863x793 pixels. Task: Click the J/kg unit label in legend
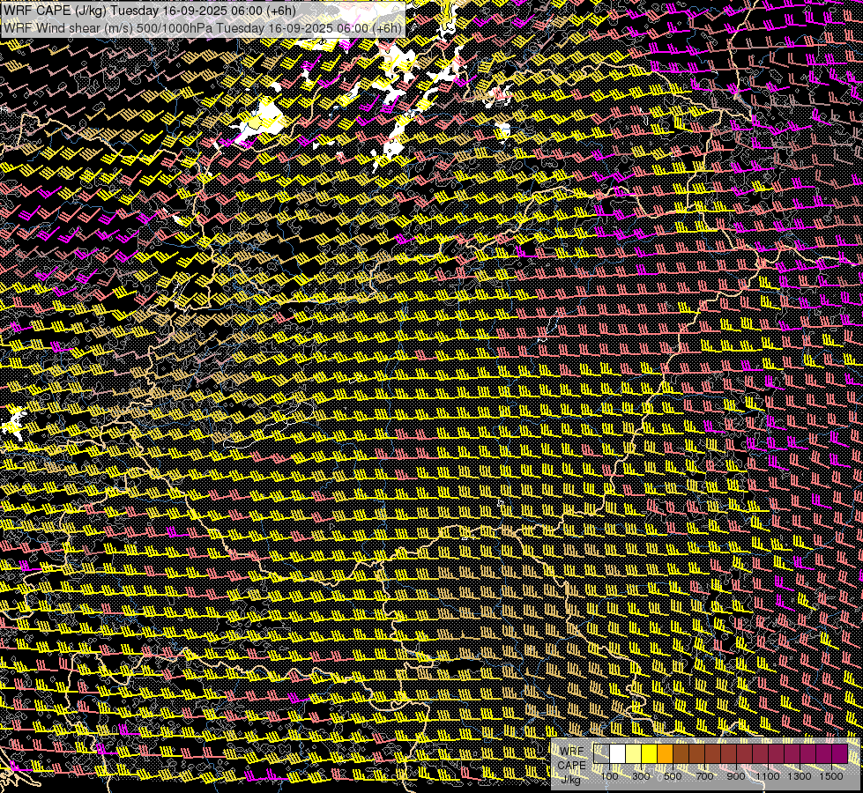pos(571,779)
